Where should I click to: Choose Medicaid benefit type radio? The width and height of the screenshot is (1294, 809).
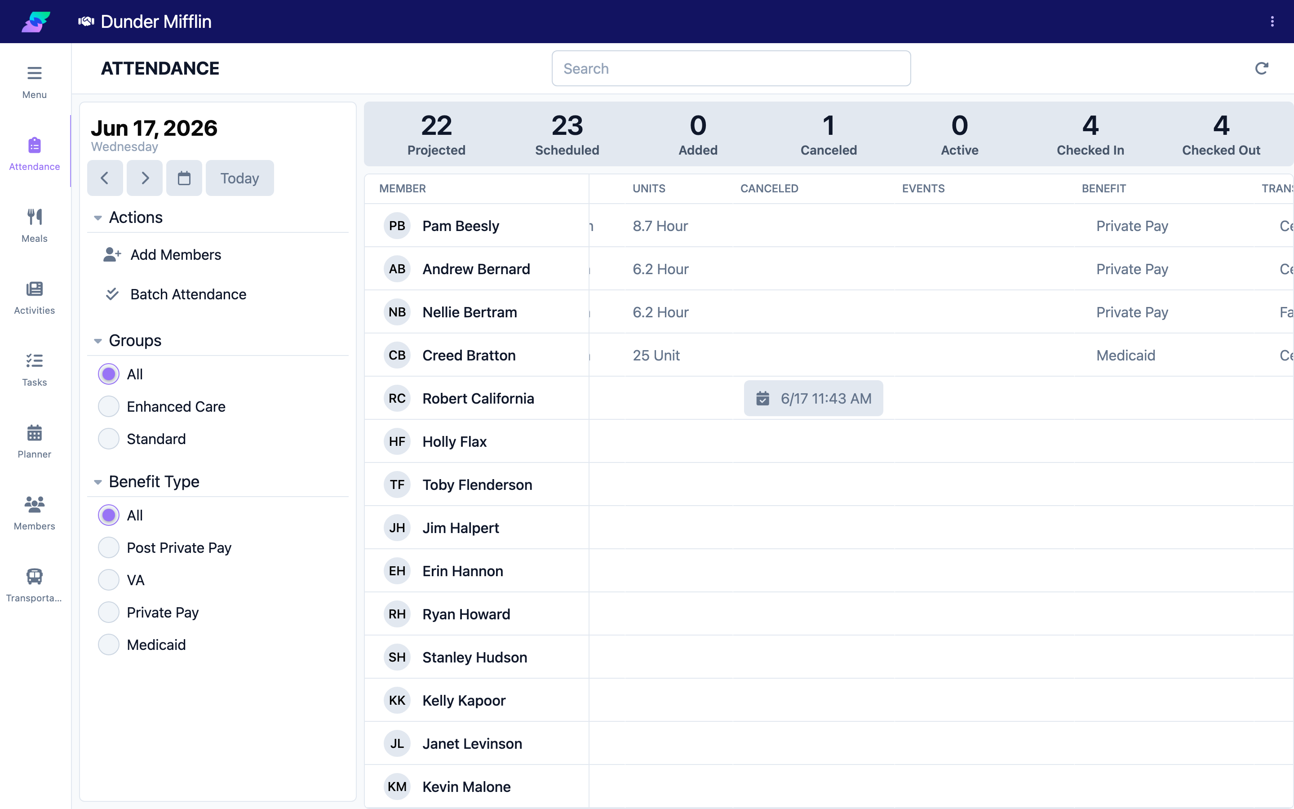(x=109, y=645)
